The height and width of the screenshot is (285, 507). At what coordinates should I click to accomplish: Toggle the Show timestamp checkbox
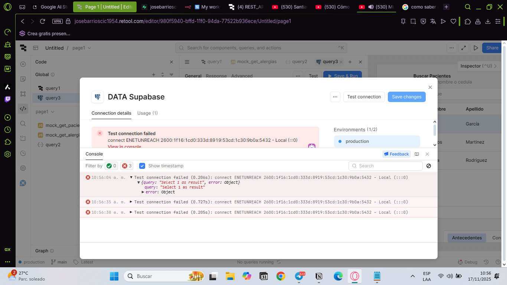pyautogui.click(x=142, y=166)
